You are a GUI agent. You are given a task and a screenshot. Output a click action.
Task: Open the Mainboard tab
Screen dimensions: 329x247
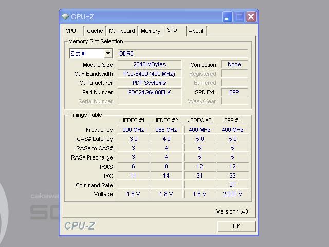(122, 31)
